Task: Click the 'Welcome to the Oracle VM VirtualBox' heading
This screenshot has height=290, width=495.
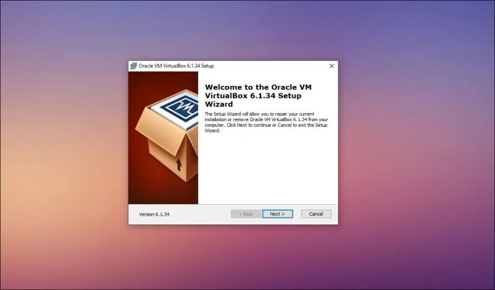Action: point(258,96)
